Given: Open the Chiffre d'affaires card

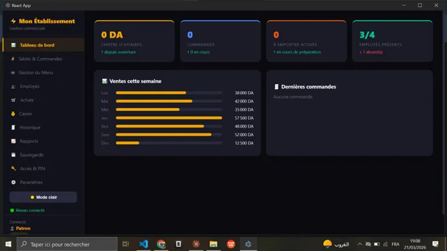Looking at the screenshot, I should coord(134,41).
